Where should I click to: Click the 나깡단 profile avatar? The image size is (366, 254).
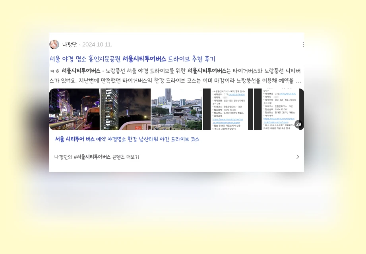[54, 44]
